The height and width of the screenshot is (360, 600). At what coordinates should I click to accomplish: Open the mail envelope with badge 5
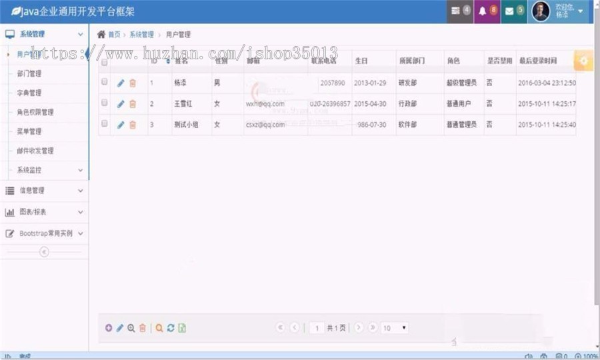(x=514, y=11)
